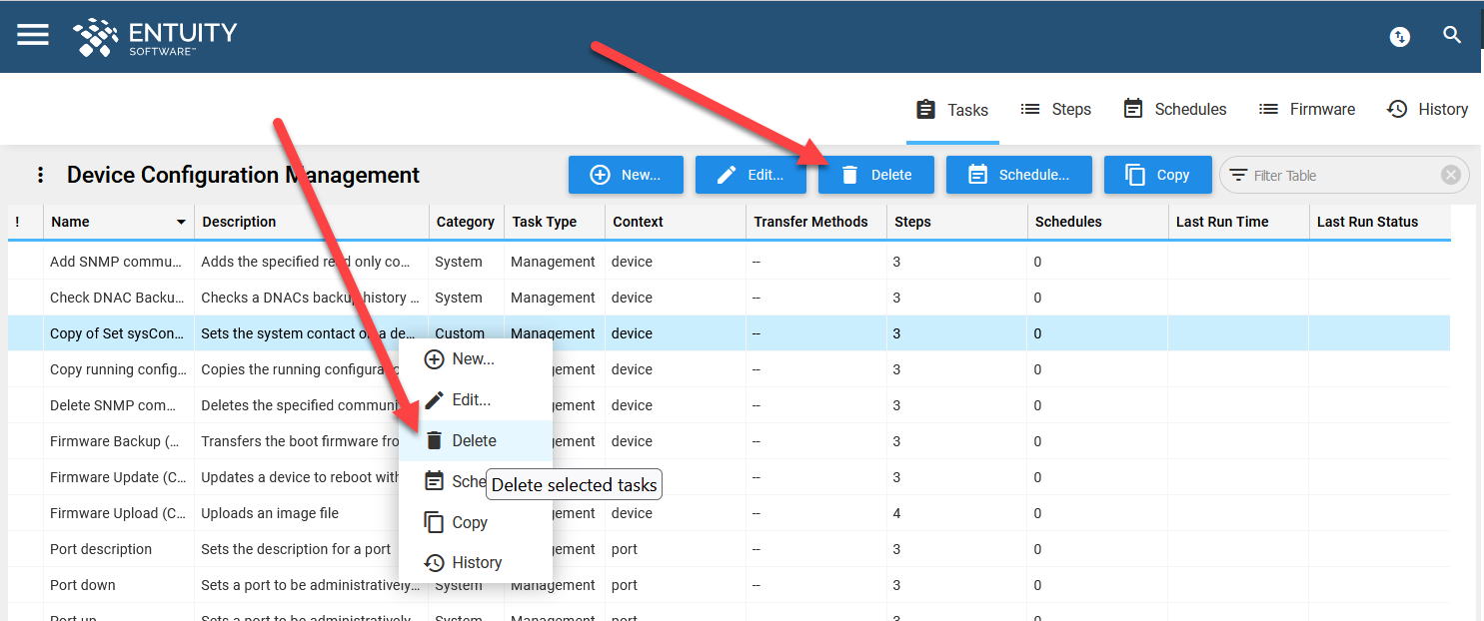
Task: Select the 'Delete SNMP com...' task row
Action: point(730,405)
